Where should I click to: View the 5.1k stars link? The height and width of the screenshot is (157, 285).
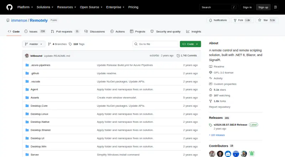pos(218,90)
